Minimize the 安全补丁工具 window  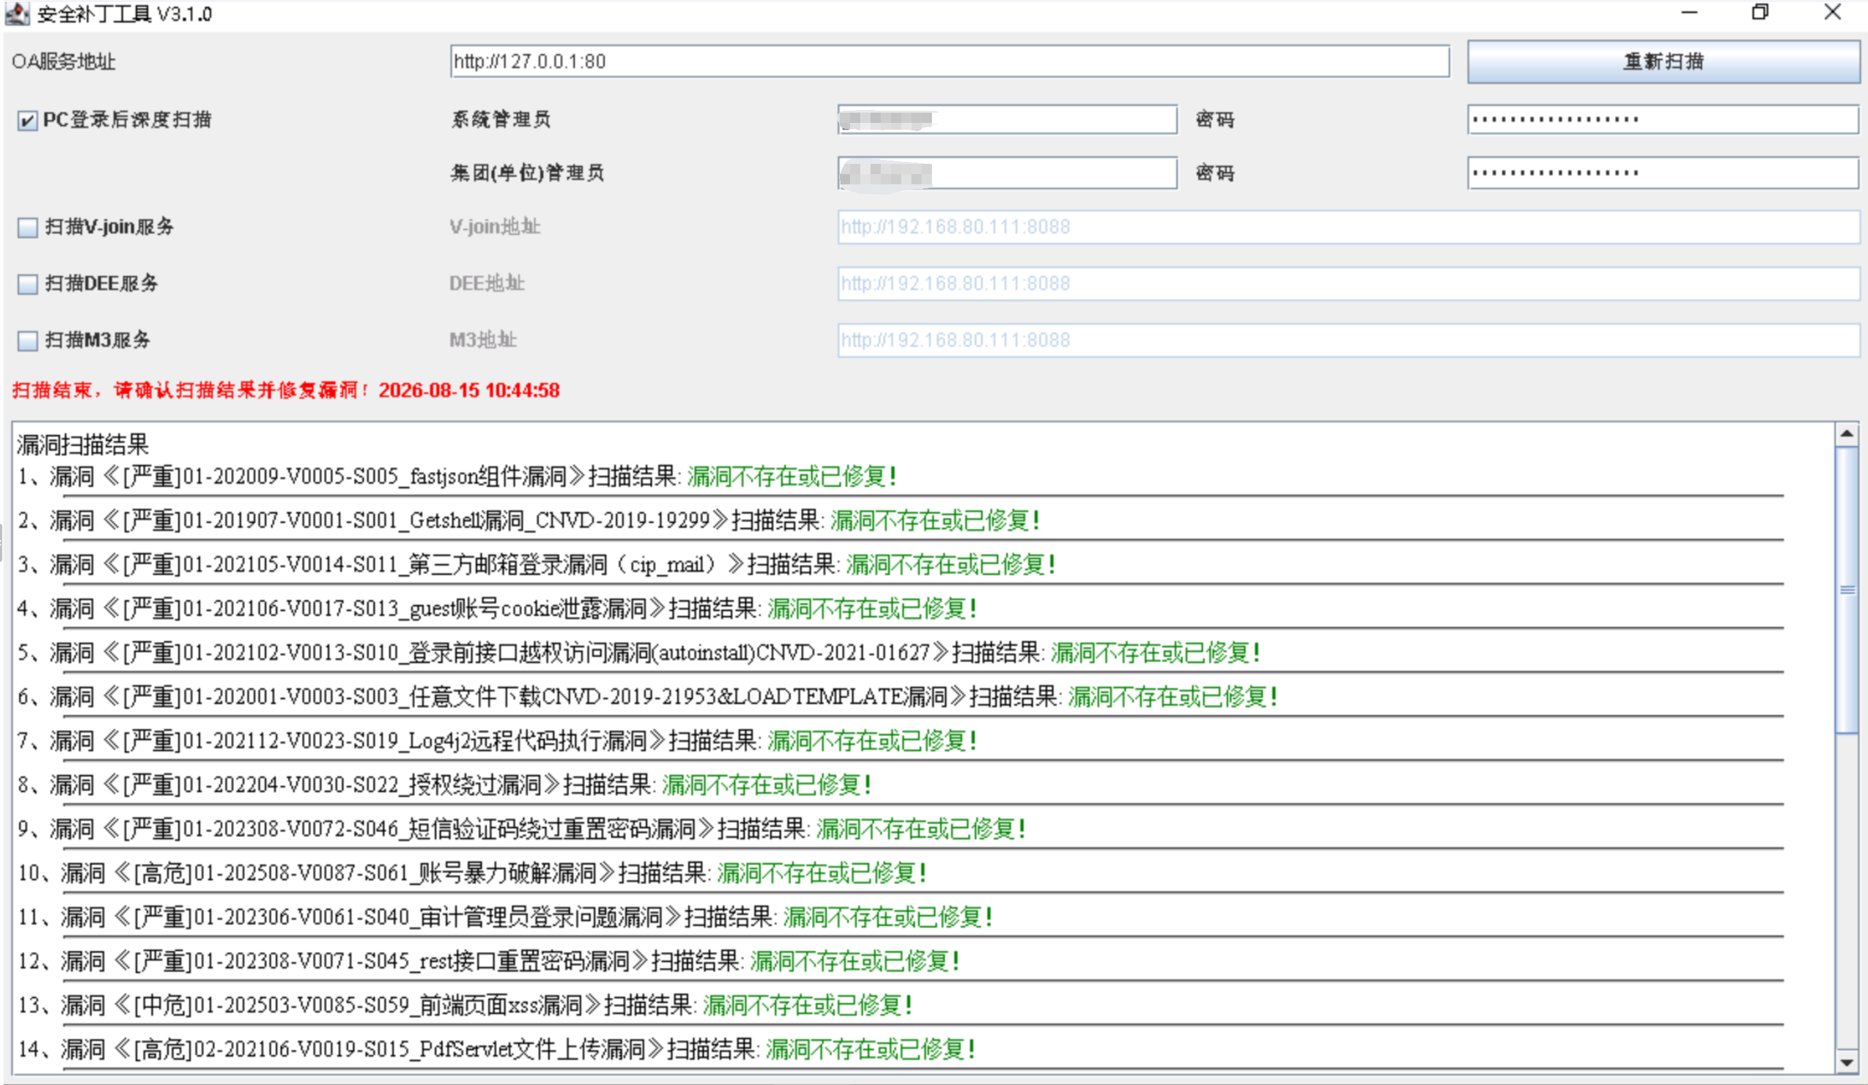1689,12
